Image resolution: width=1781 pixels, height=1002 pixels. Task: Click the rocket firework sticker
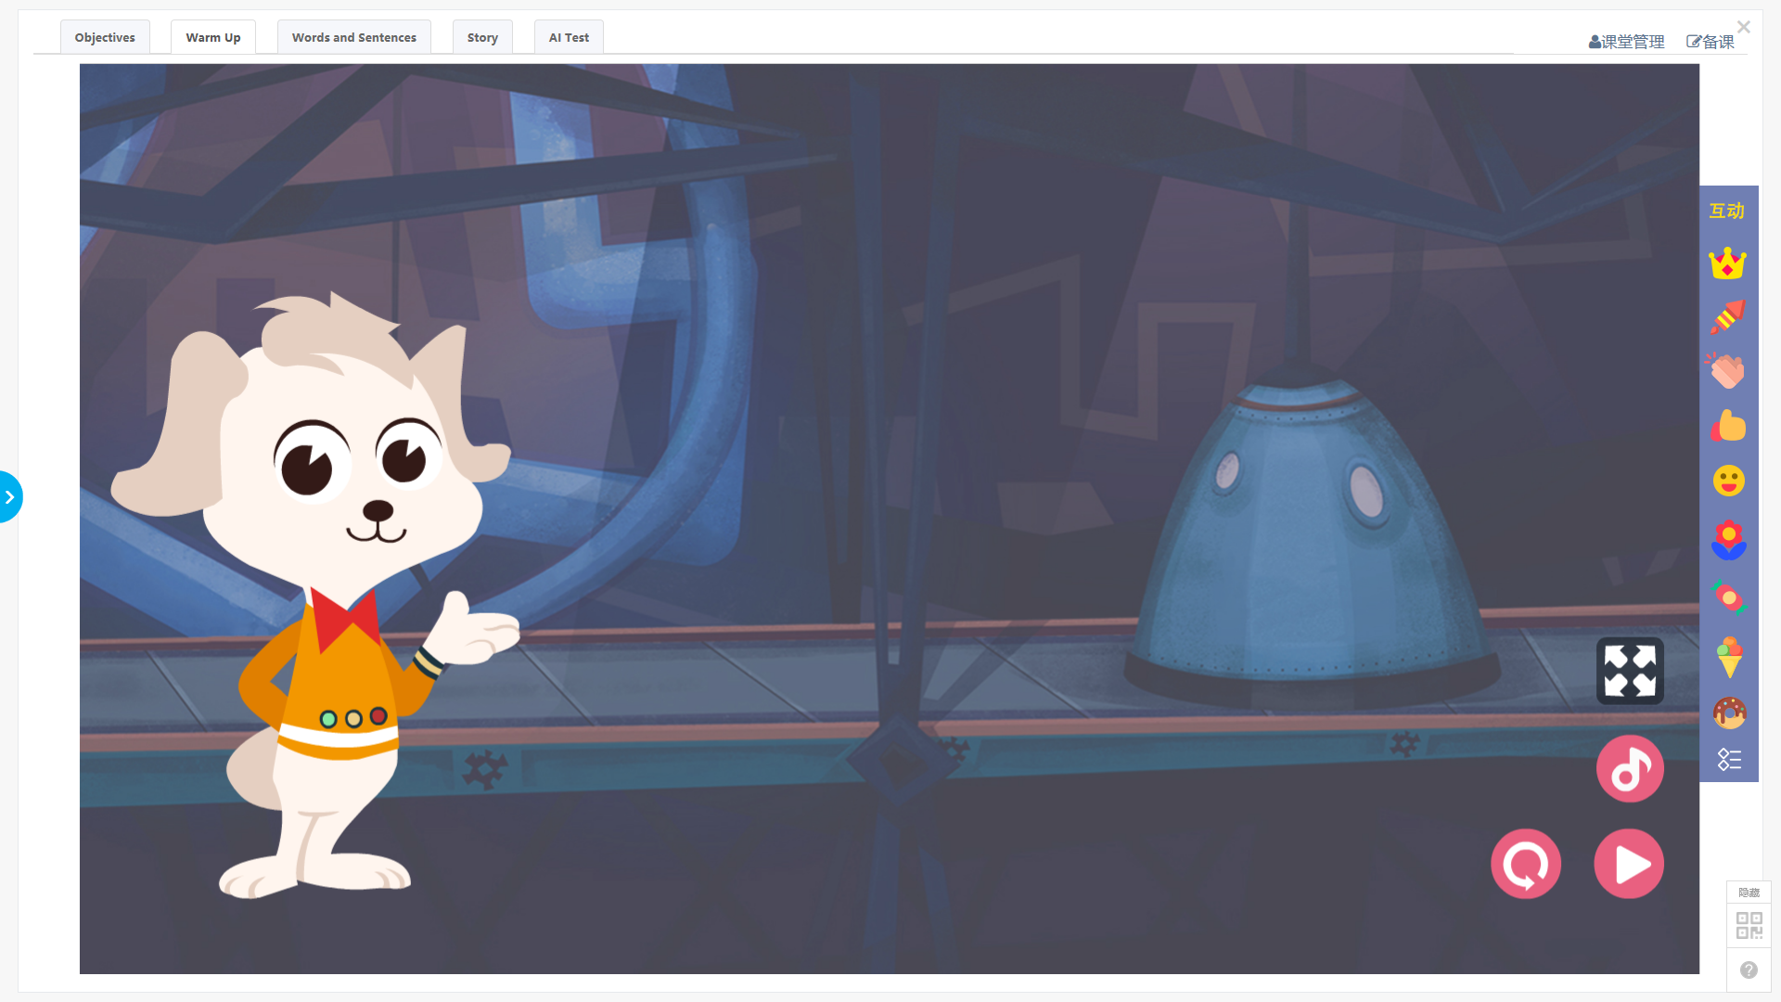pyautogui.click(x=1727, y=317)
